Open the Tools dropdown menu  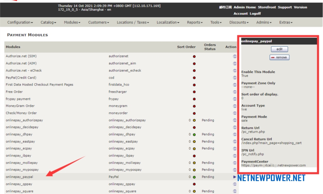[x=216, y=22]
